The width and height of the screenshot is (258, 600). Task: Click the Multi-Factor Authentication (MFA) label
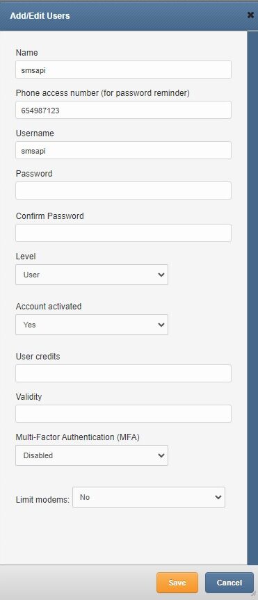coord(78,437)
